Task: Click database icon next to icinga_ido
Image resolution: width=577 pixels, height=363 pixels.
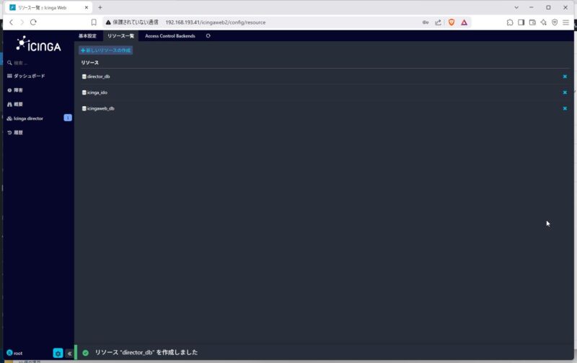Action: [84, 92]
